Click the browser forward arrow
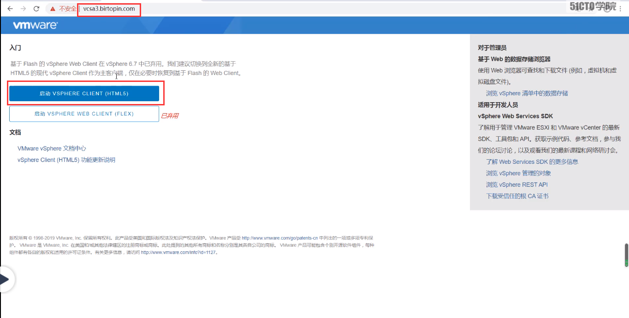The width and height of the screenshot is (629, 318). point(23,9)
